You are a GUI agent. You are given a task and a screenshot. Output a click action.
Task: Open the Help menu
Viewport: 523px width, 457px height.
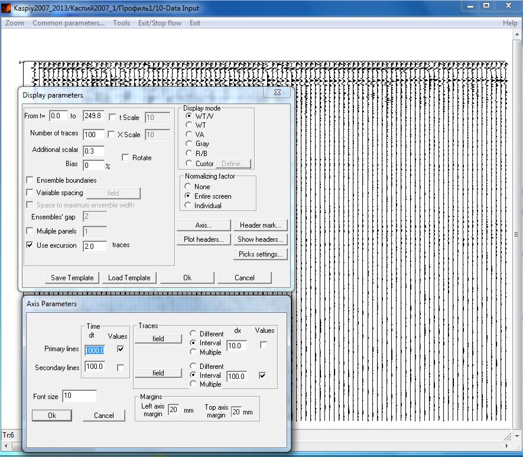(510, 23)
